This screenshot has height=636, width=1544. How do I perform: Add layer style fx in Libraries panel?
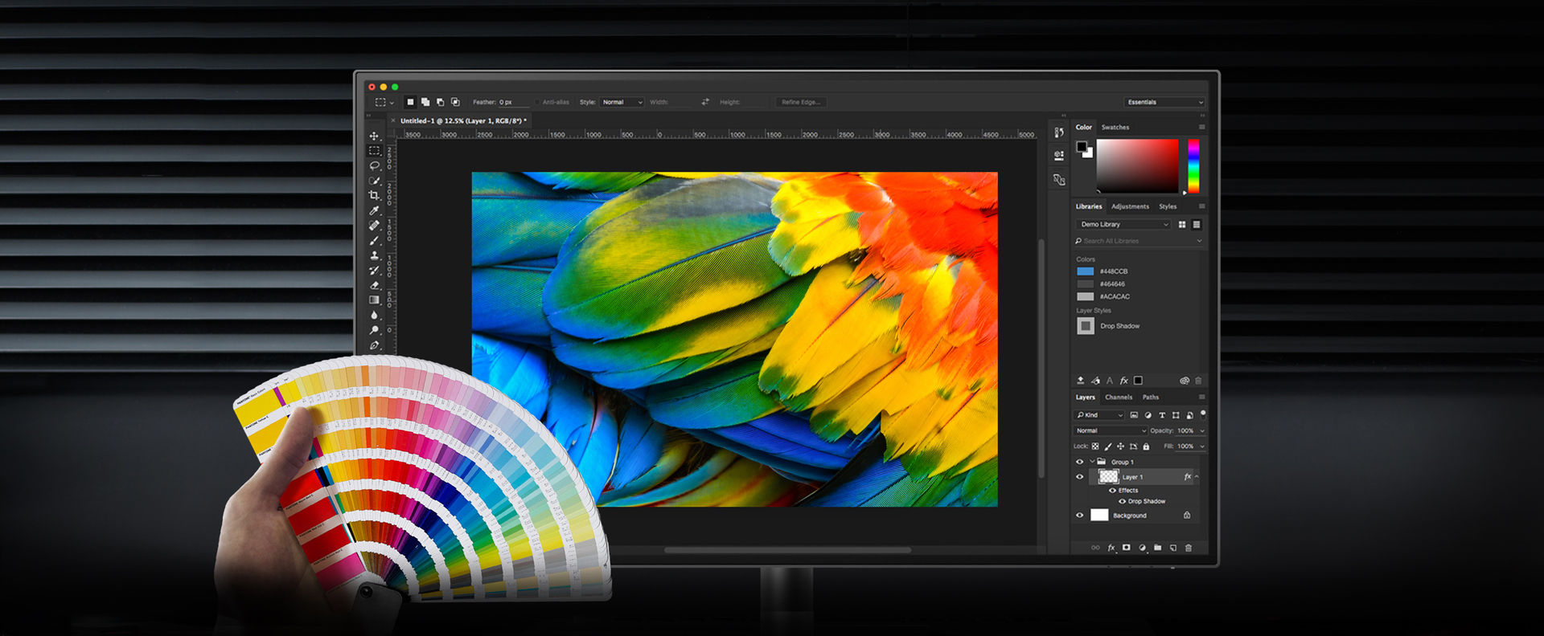coord(1123,381)
